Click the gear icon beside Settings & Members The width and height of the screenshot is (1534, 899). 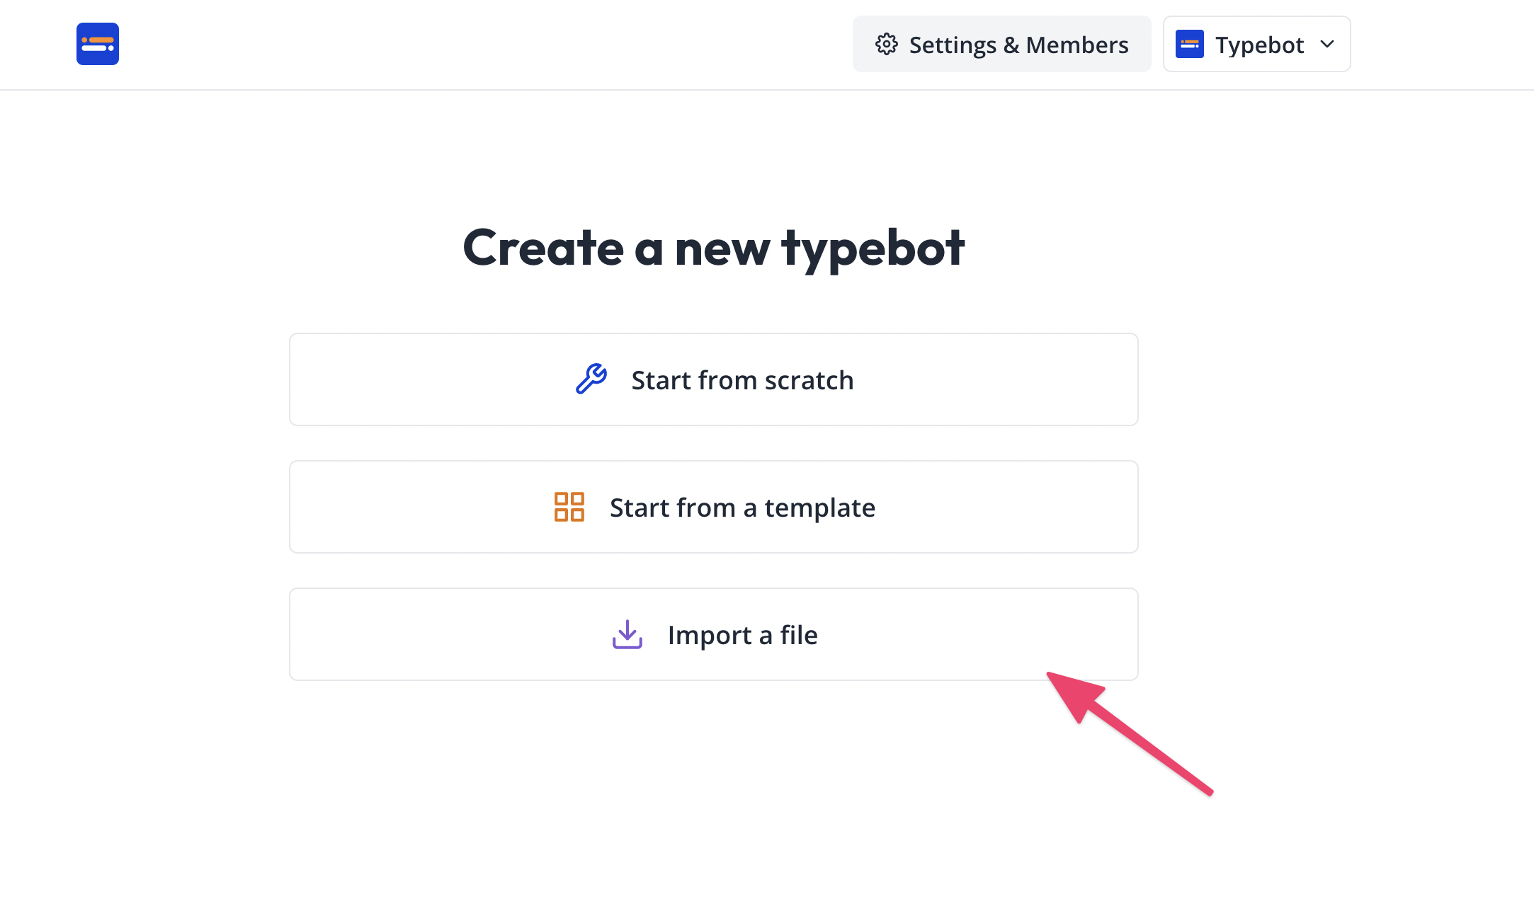pyautogui.click(x=886, y=44)
